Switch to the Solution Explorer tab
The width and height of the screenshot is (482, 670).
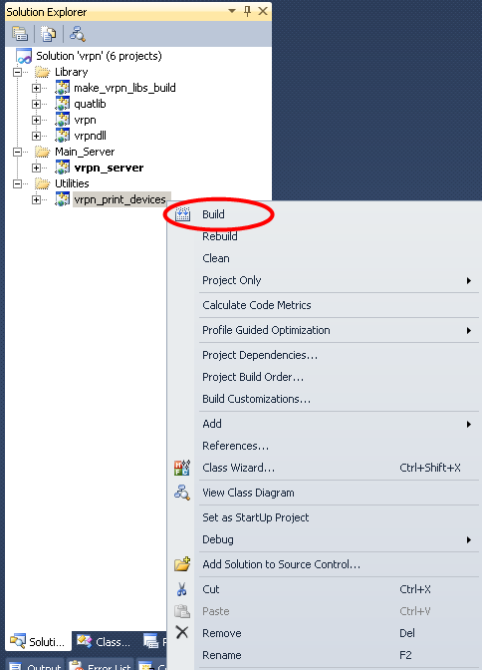click(x=38, y=642)
